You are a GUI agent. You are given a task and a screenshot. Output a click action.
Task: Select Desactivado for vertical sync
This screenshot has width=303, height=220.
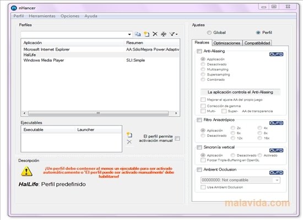pos(233,155)
